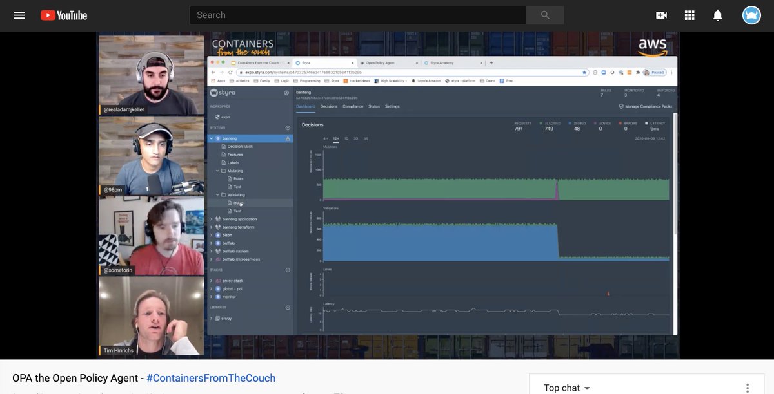Focus the YouTube Search field
Image resolution: width=774 pixels, height=394 pixels.
click(x=358, y=15)
